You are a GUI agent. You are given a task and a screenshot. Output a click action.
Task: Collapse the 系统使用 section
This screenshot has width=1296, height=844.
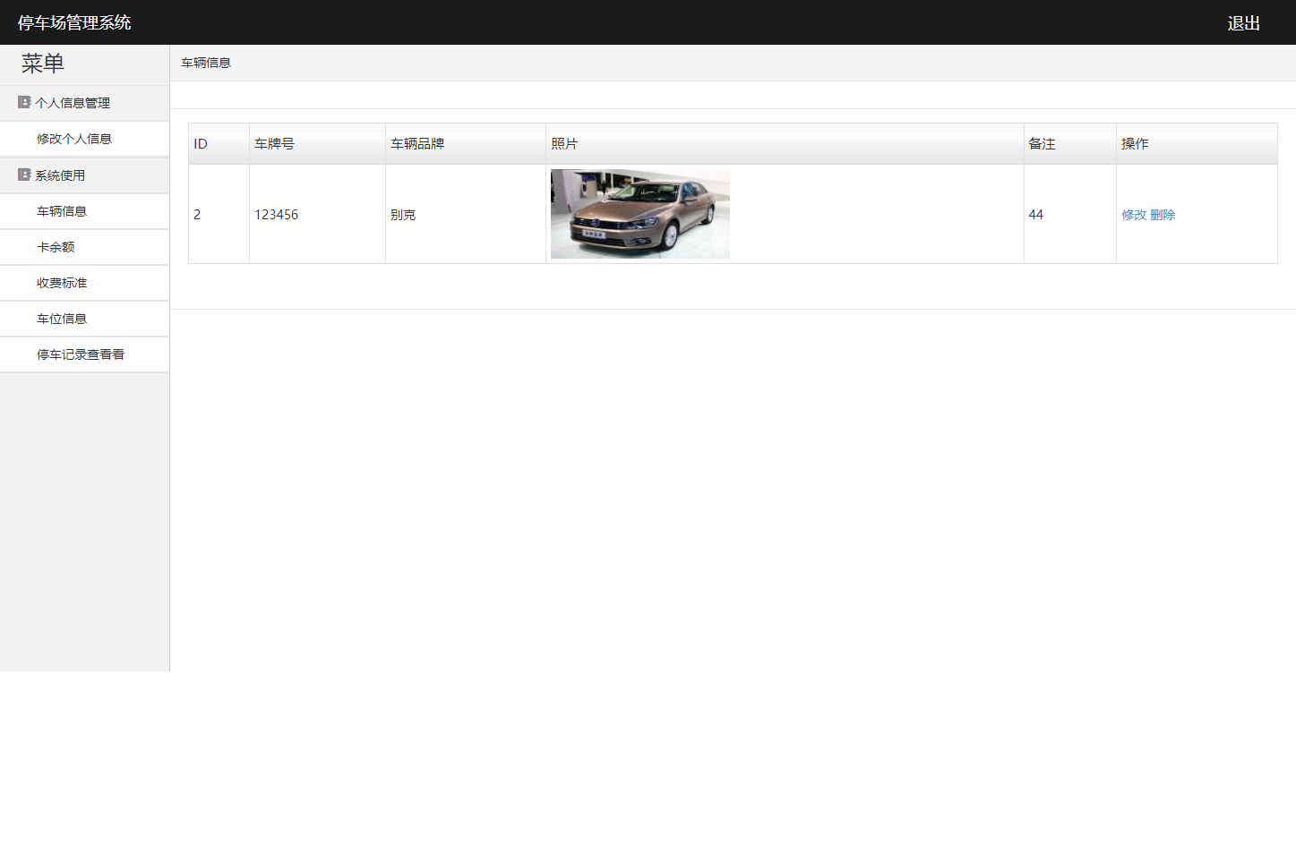pyautogui.click(x=60, y=175)
